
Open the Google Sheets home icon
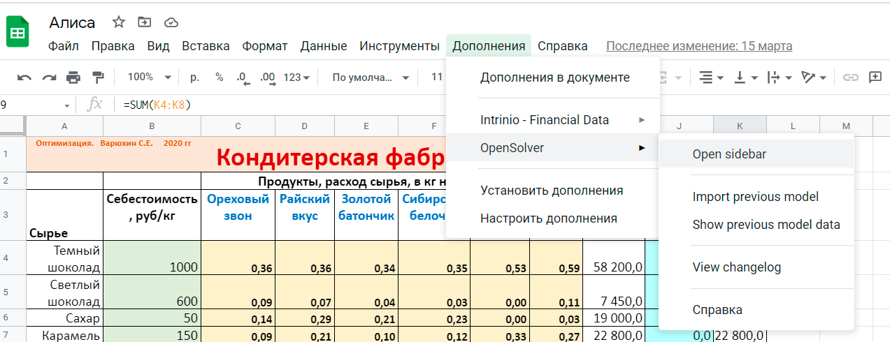(x=17, y=32)
